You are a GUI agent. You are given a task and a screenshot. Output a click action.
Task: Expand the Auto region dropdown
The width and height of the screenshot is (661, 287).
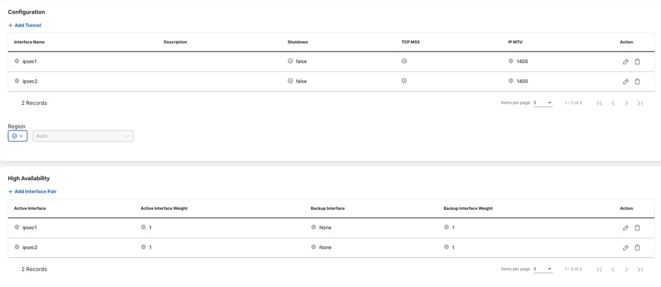83,136
